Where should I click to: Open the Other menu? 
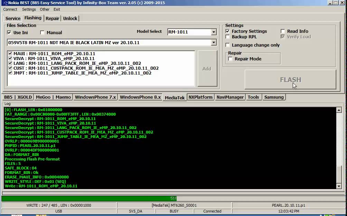pos(45,9)
